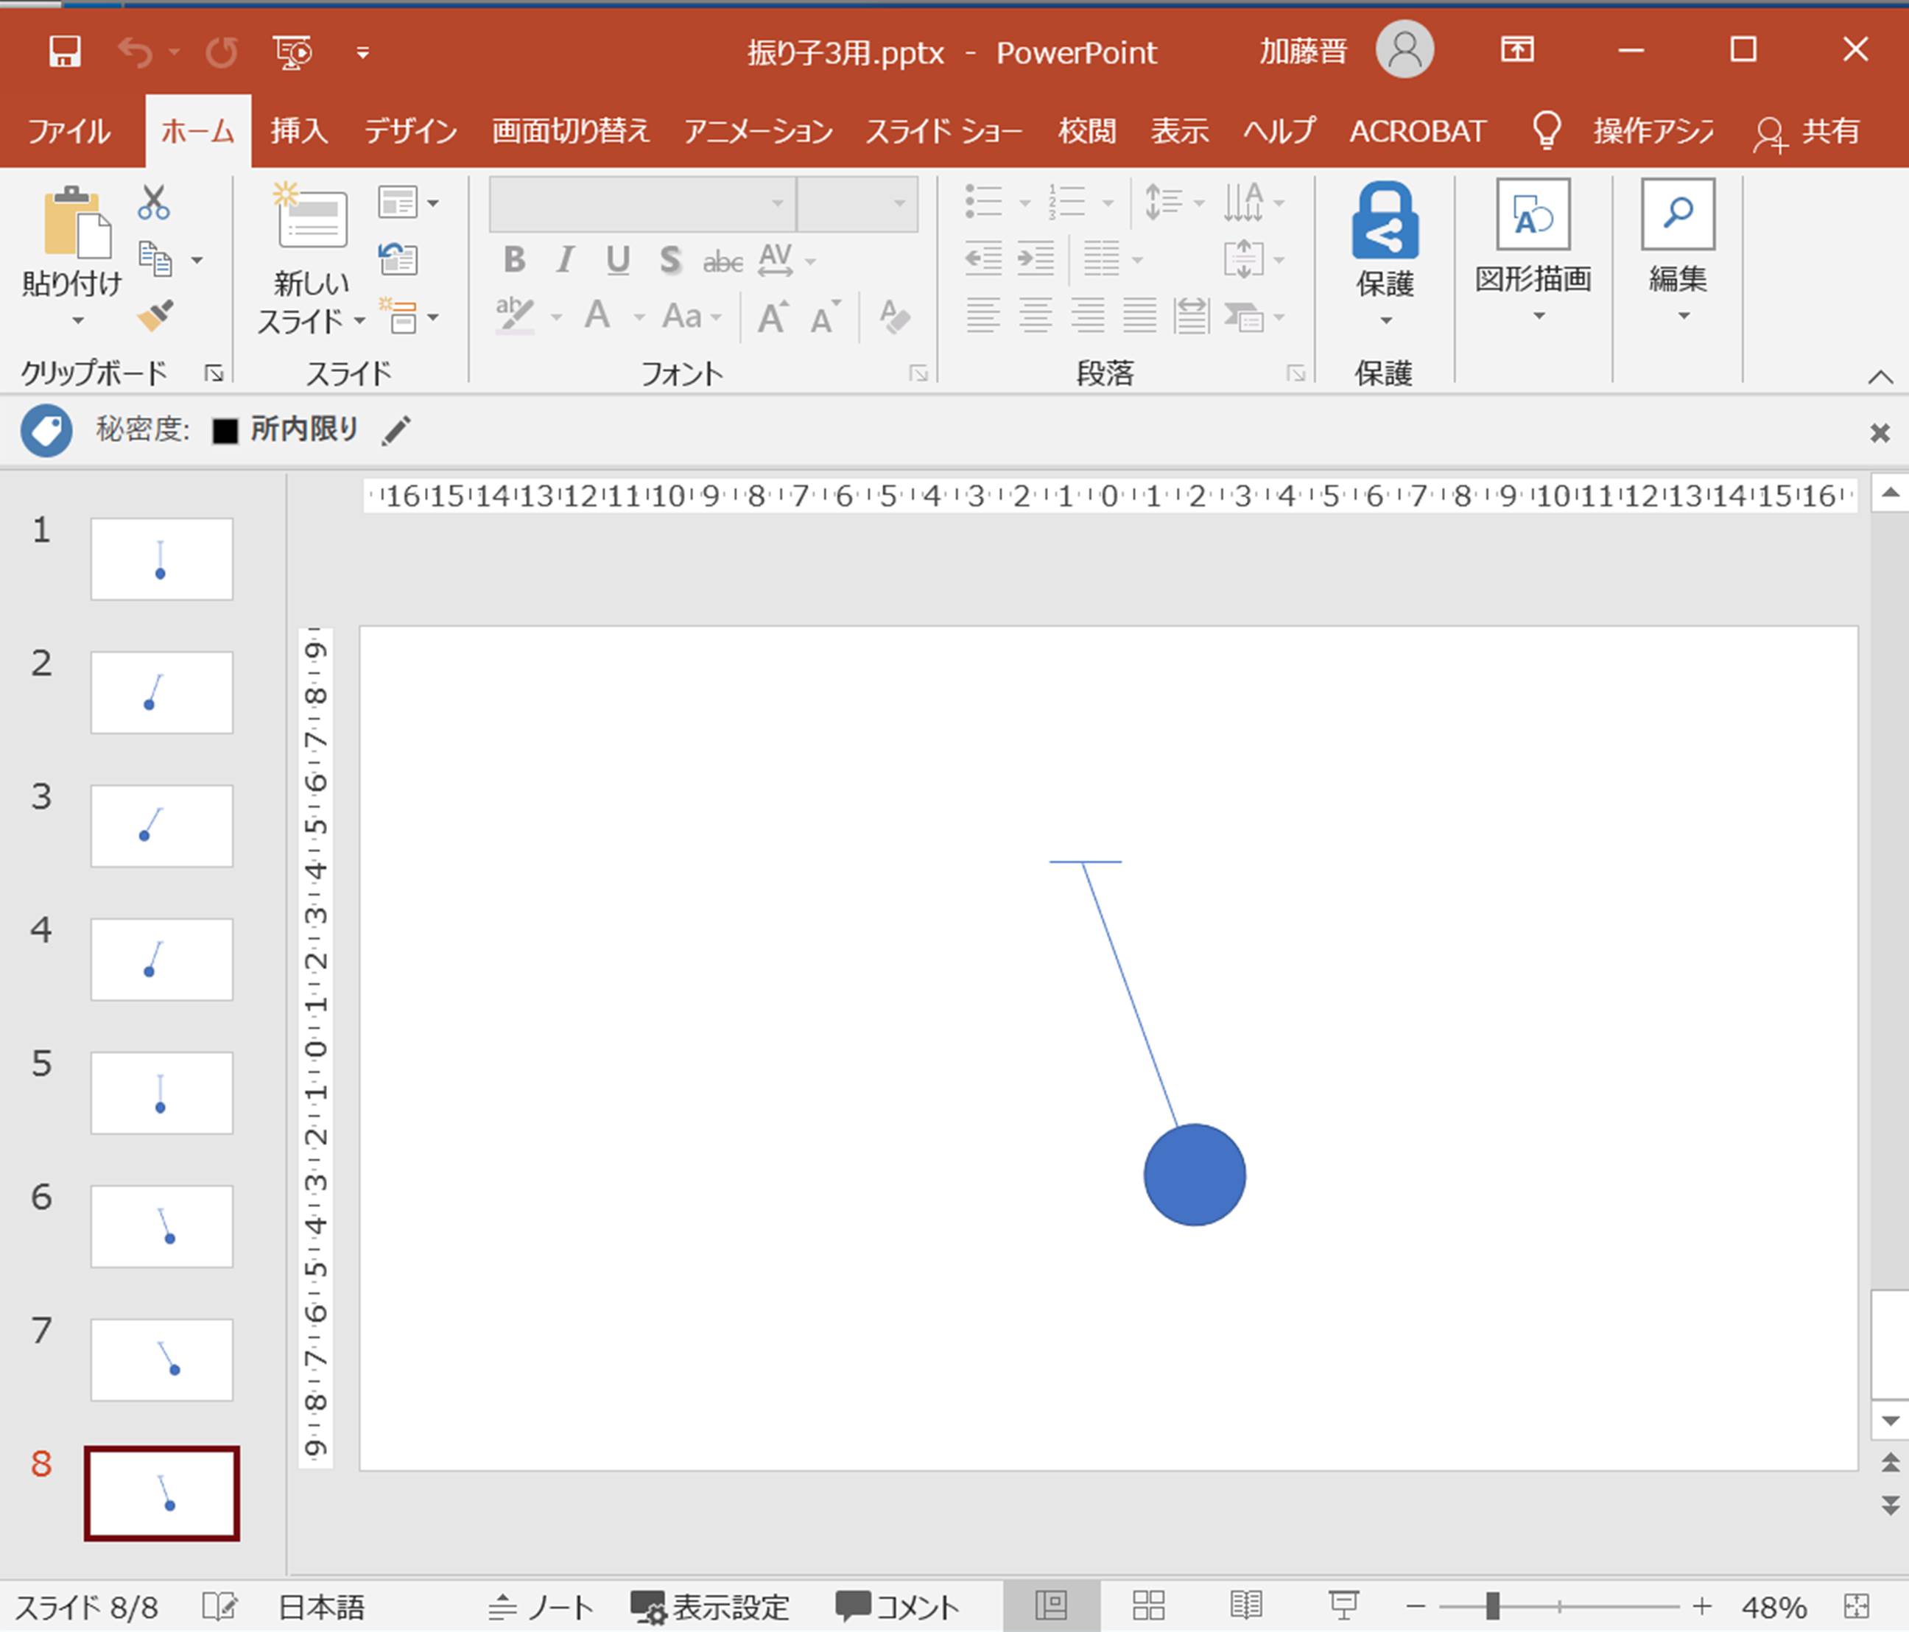Collapse the ribbon with chevron arrow

point(1880,377)
